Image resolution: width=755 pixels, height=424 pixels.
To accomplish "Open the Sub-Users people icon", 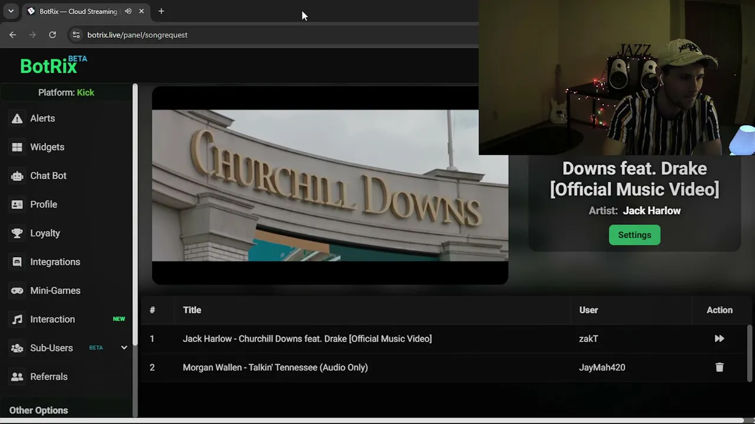I will [17, 348].
